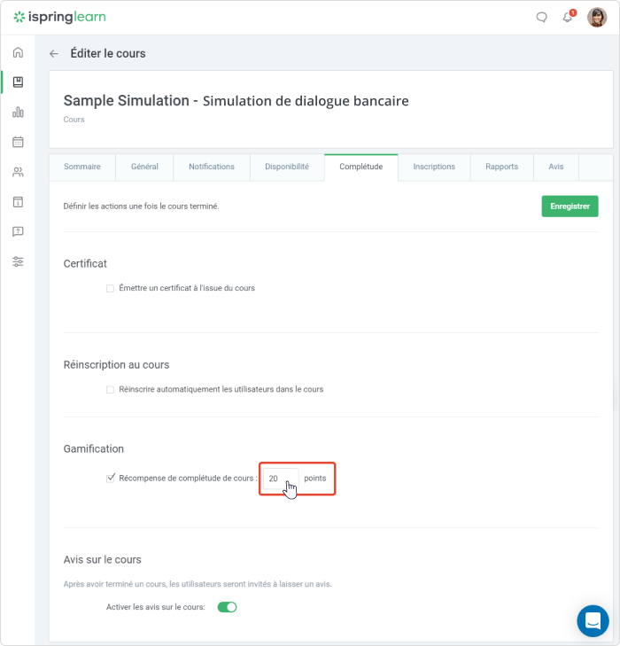The image size is (620, 646).
Task: Open the blue support chat button
Action: [x=593, y=621]
